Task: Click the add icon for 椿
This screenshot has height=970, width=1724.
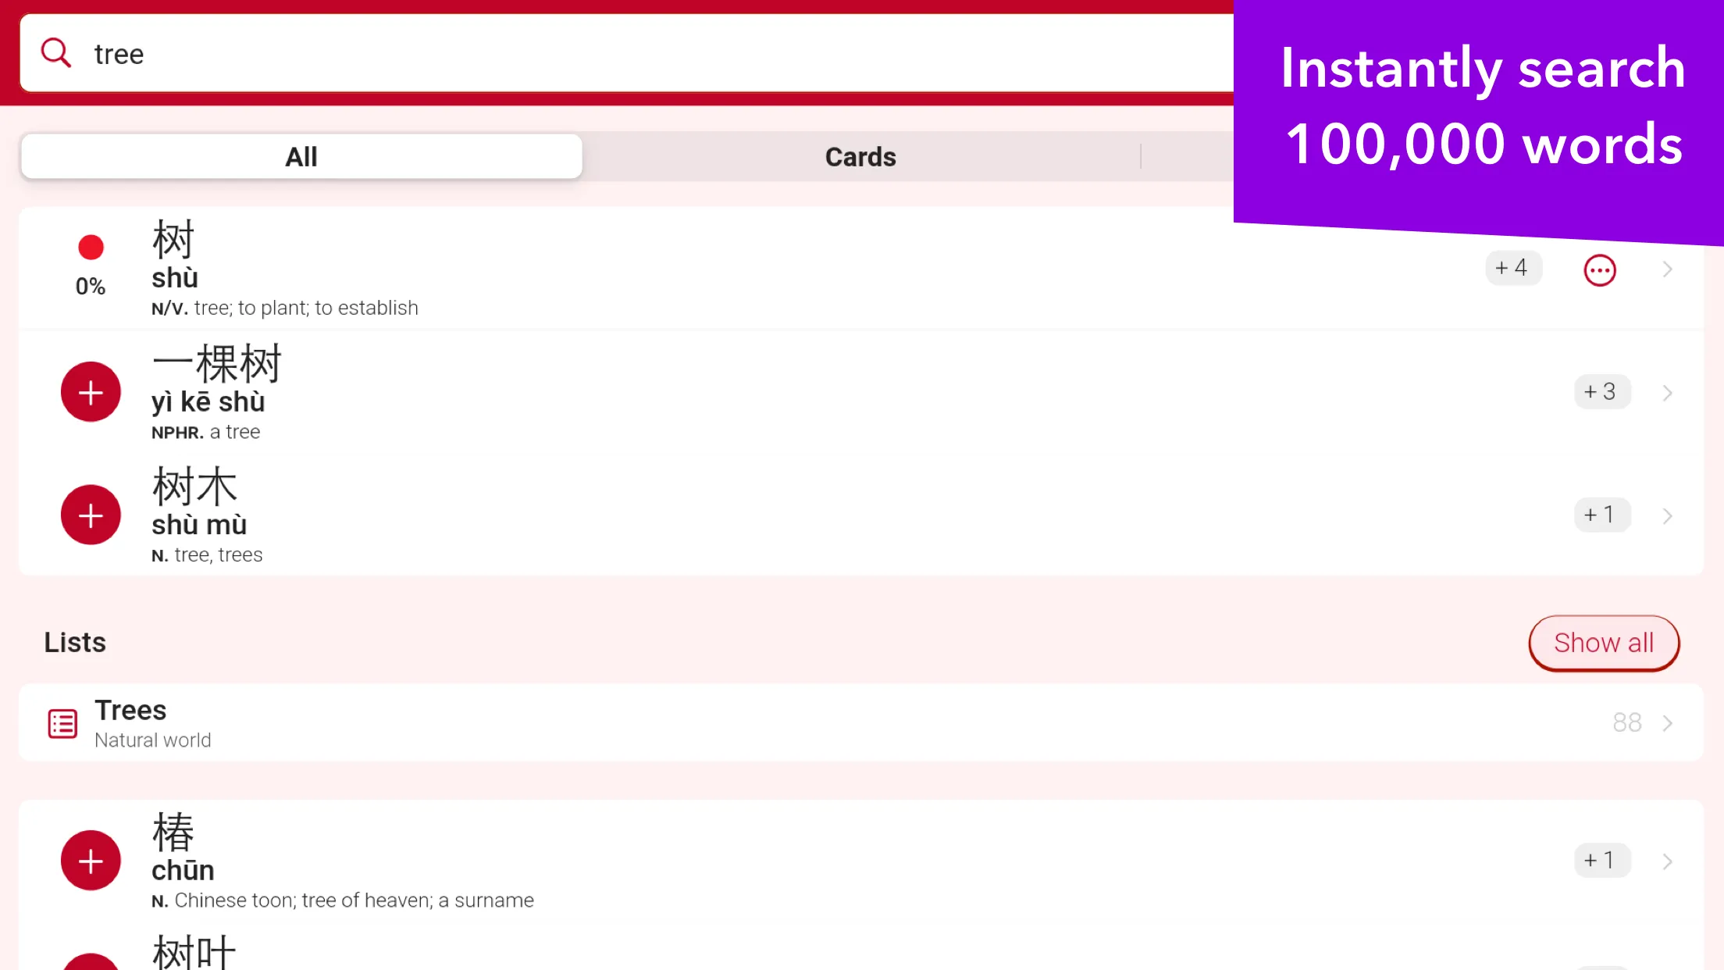Action: click(x=91, y=861)
